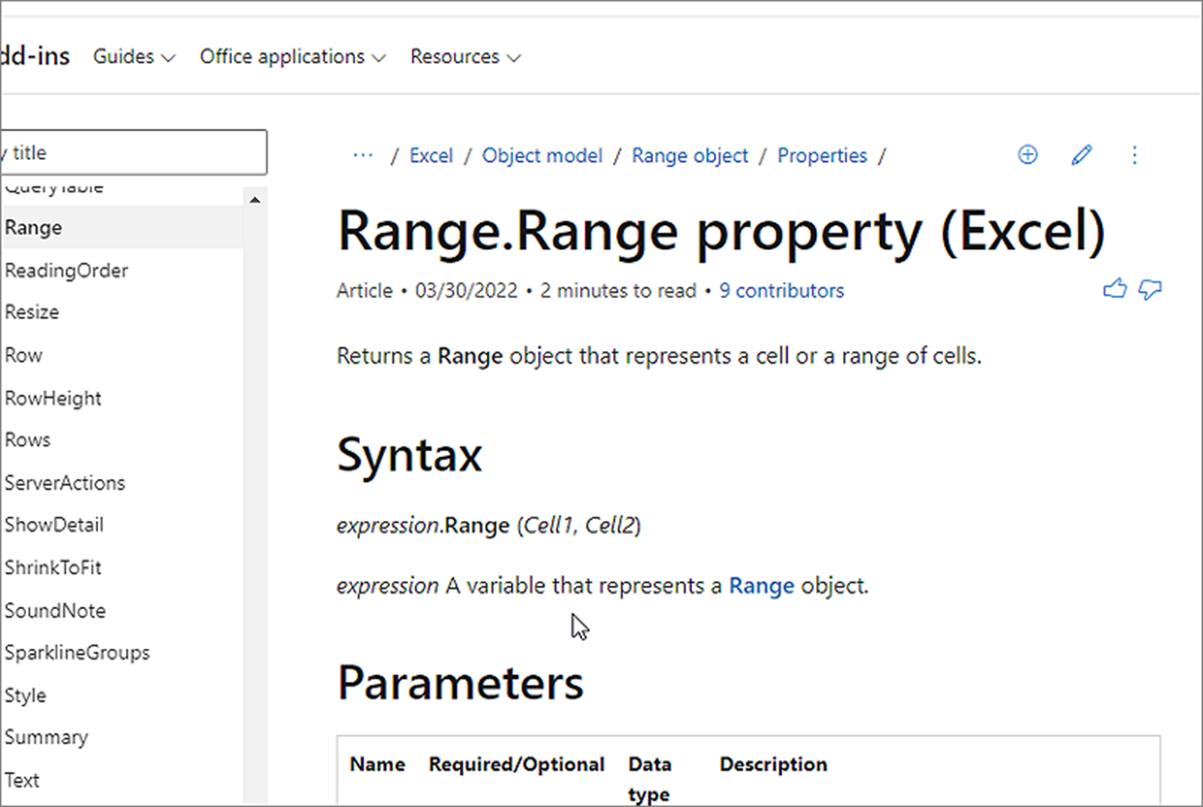
Task: Open the Office applications dropdown
Action: click(293, 57)
